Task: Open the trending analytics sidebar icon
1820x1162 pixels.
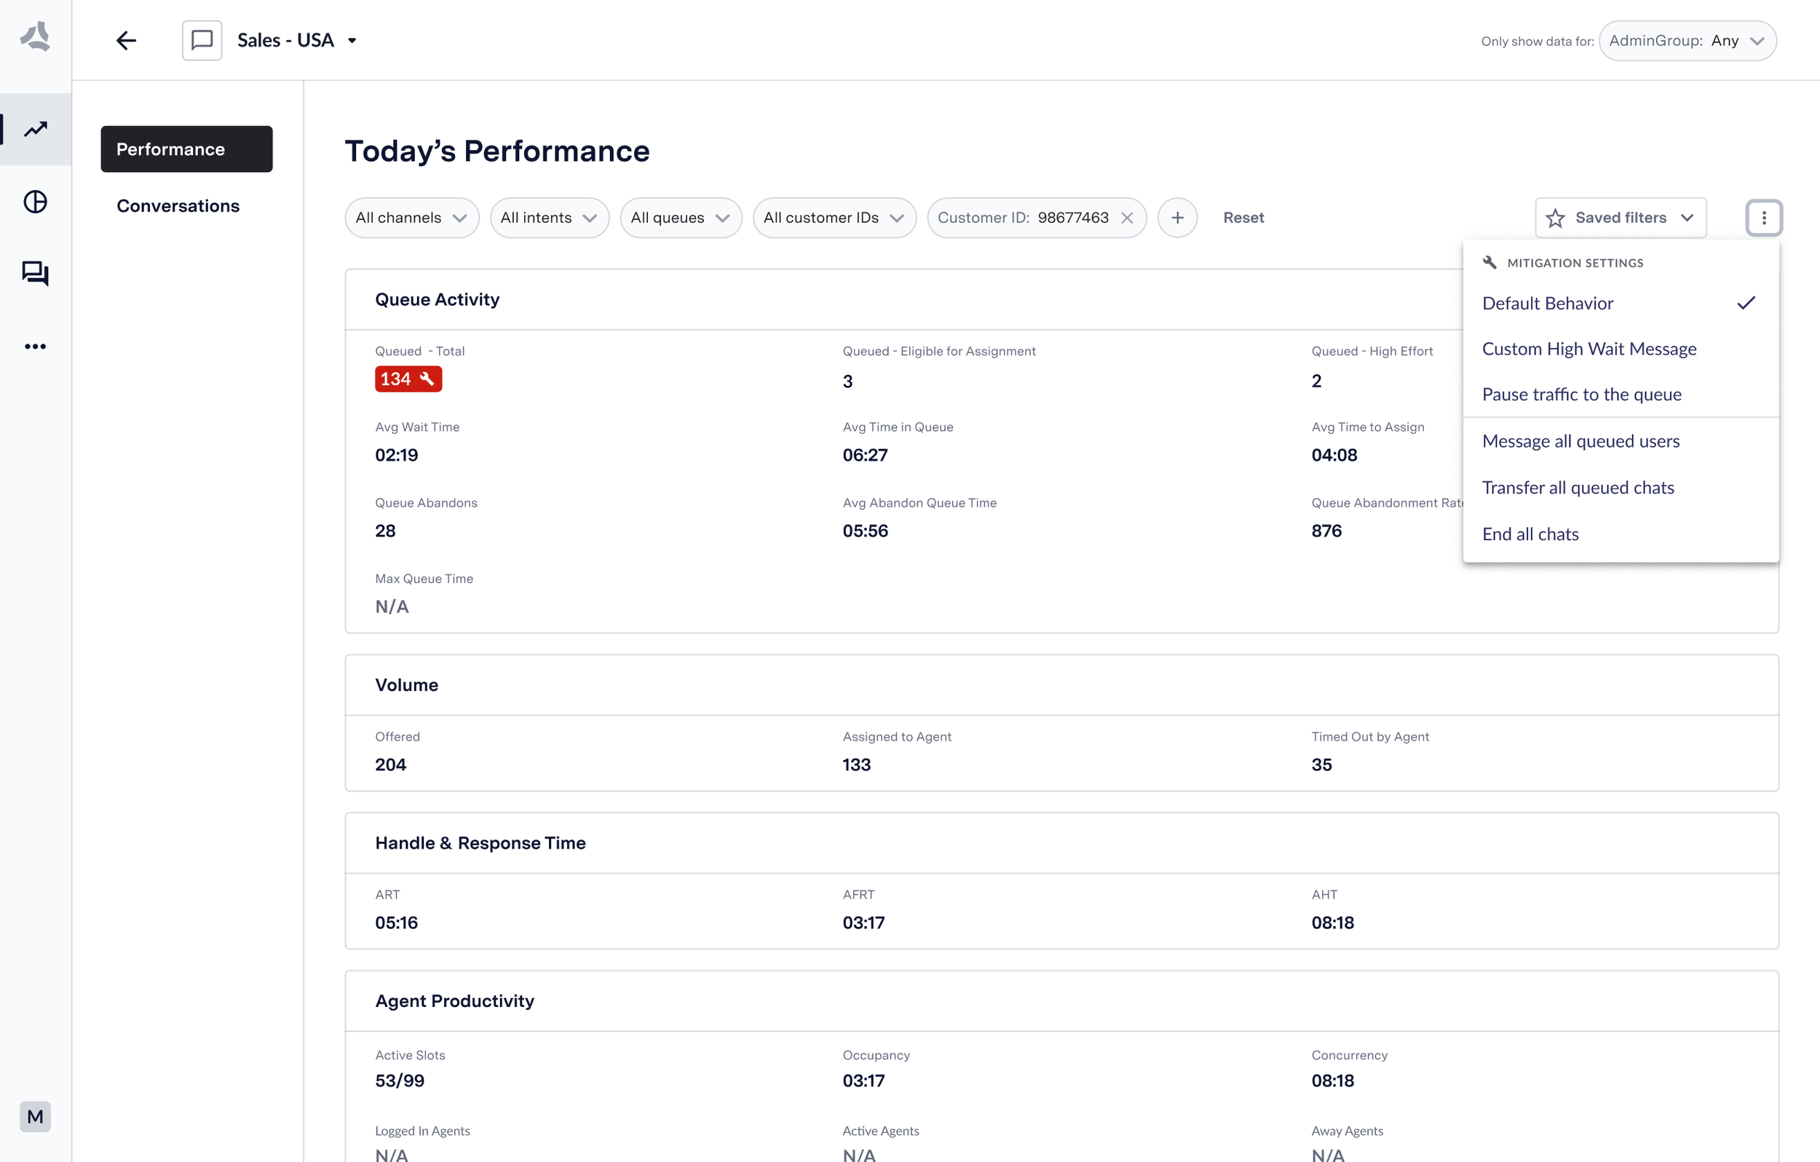Action: tap(36, 130)
